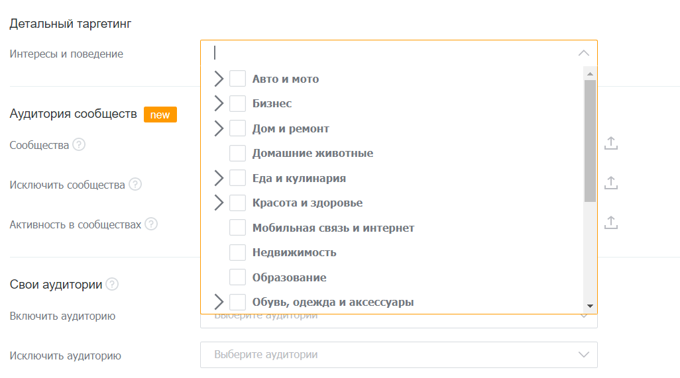Screen dimensions: 680x378
Task: Focus the interests search input field
Action: (392, 53)
